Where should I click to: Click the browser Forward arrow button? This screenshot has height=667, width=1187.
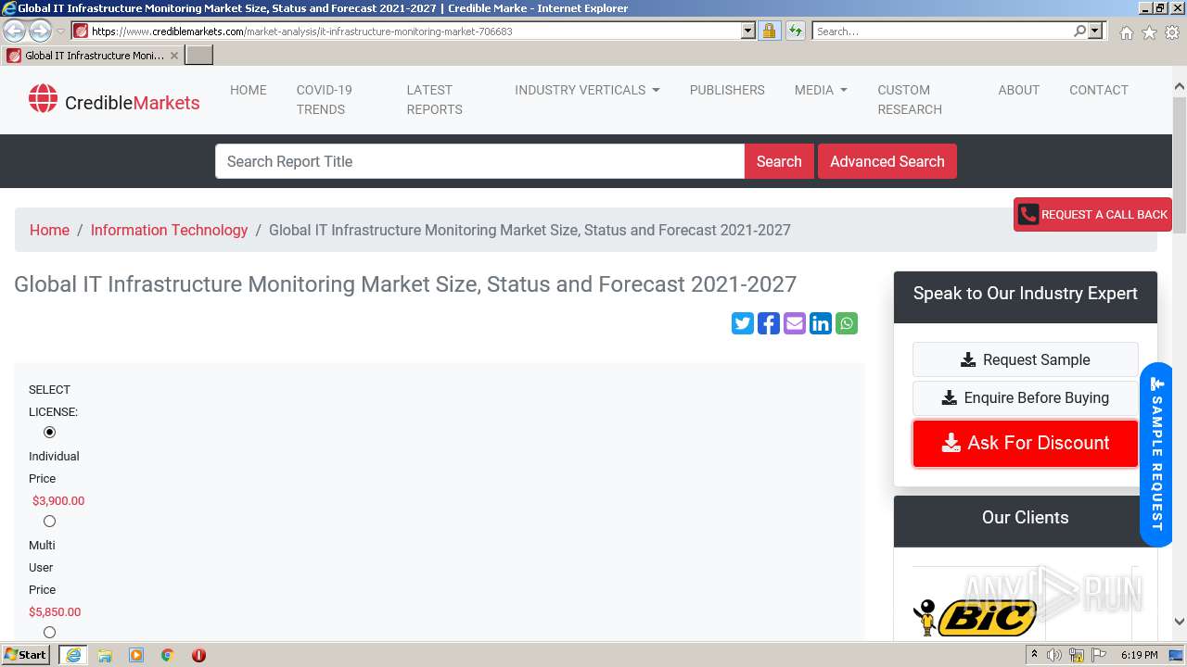point(40,31)
